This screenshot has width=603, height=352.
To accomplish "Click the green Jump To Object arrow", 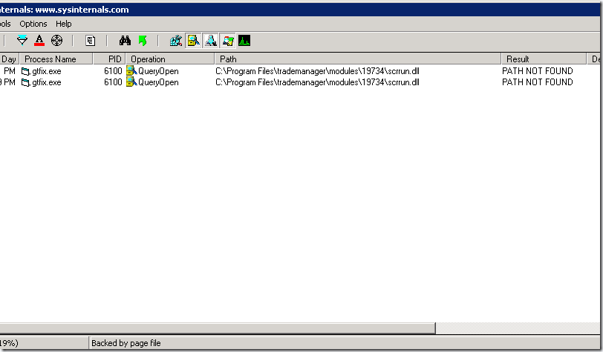I will (142, 41).
